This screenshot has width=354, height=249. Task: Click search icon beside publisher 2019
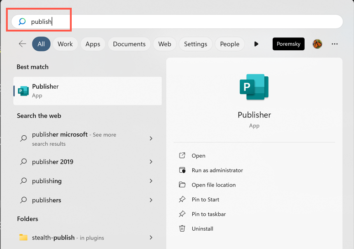click(23, 162)
